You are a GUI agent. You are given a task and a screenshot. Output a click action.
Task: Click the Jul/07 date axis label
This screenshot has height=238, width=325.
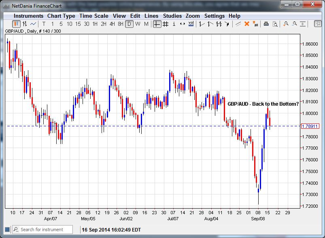(173, 219)
